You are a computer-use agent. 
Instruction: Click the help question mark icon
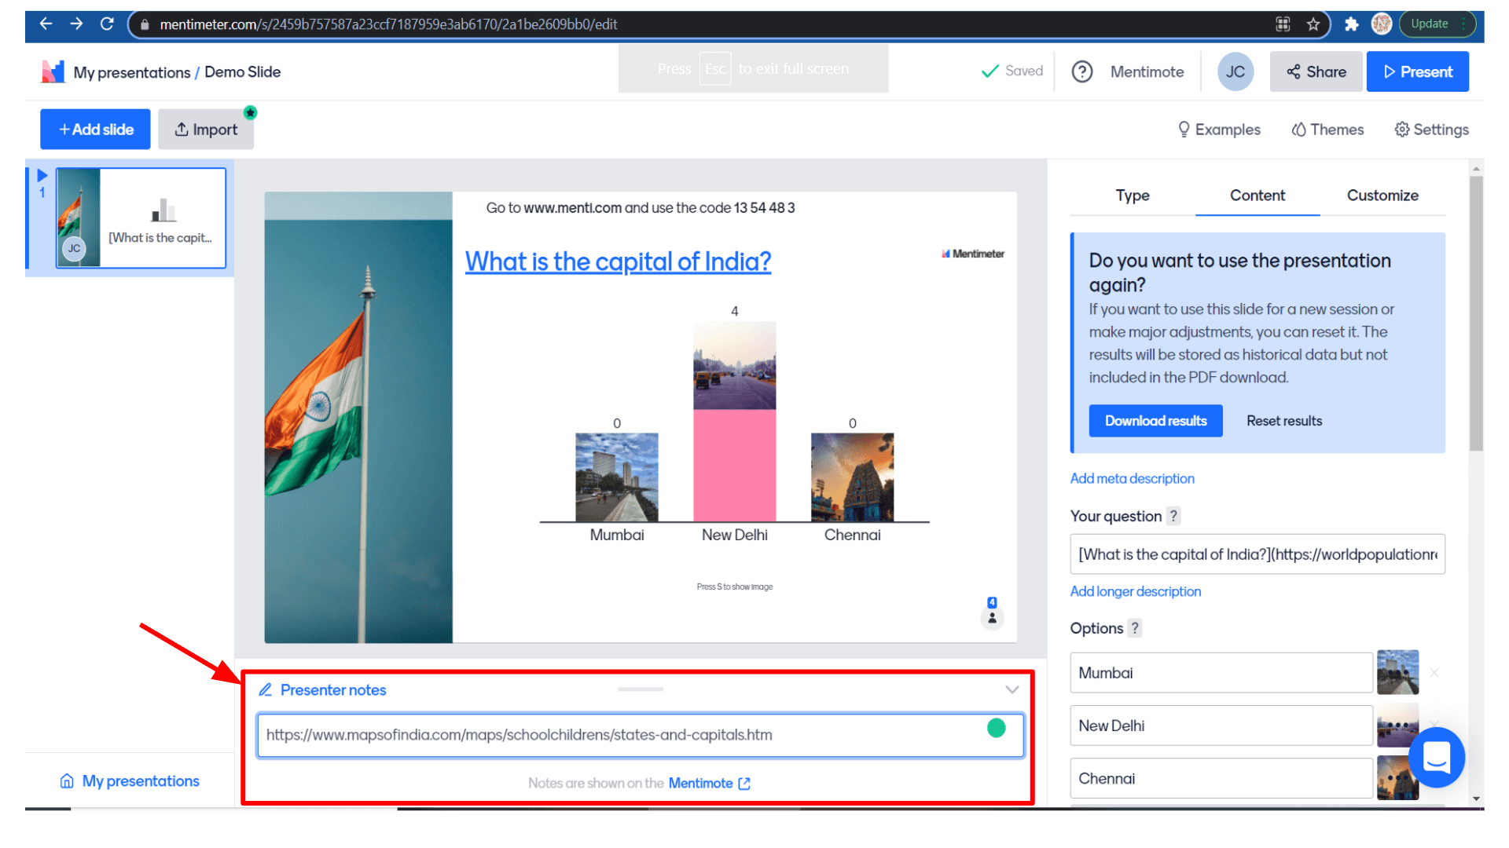point(1082,71)
